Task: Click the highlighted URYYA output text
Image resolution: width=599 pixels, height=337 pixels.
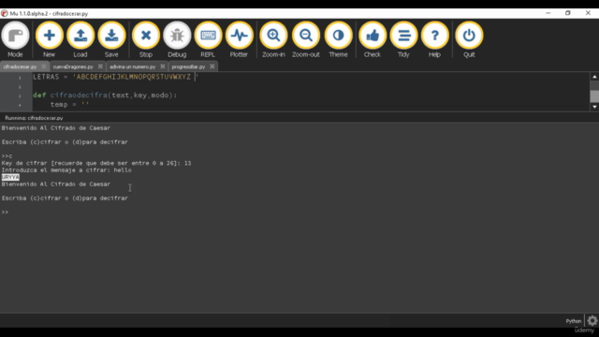Action: (x=10, y=177)
